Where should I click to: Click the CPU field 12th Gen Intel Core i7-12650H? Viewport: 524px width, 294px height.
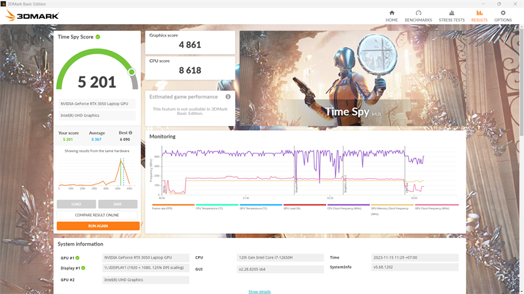click(x=280, y=257)
